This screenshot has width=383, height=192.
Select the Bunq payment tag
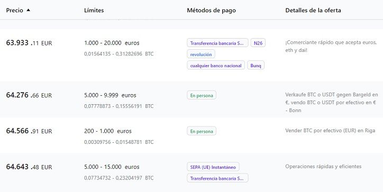[256, 66]
